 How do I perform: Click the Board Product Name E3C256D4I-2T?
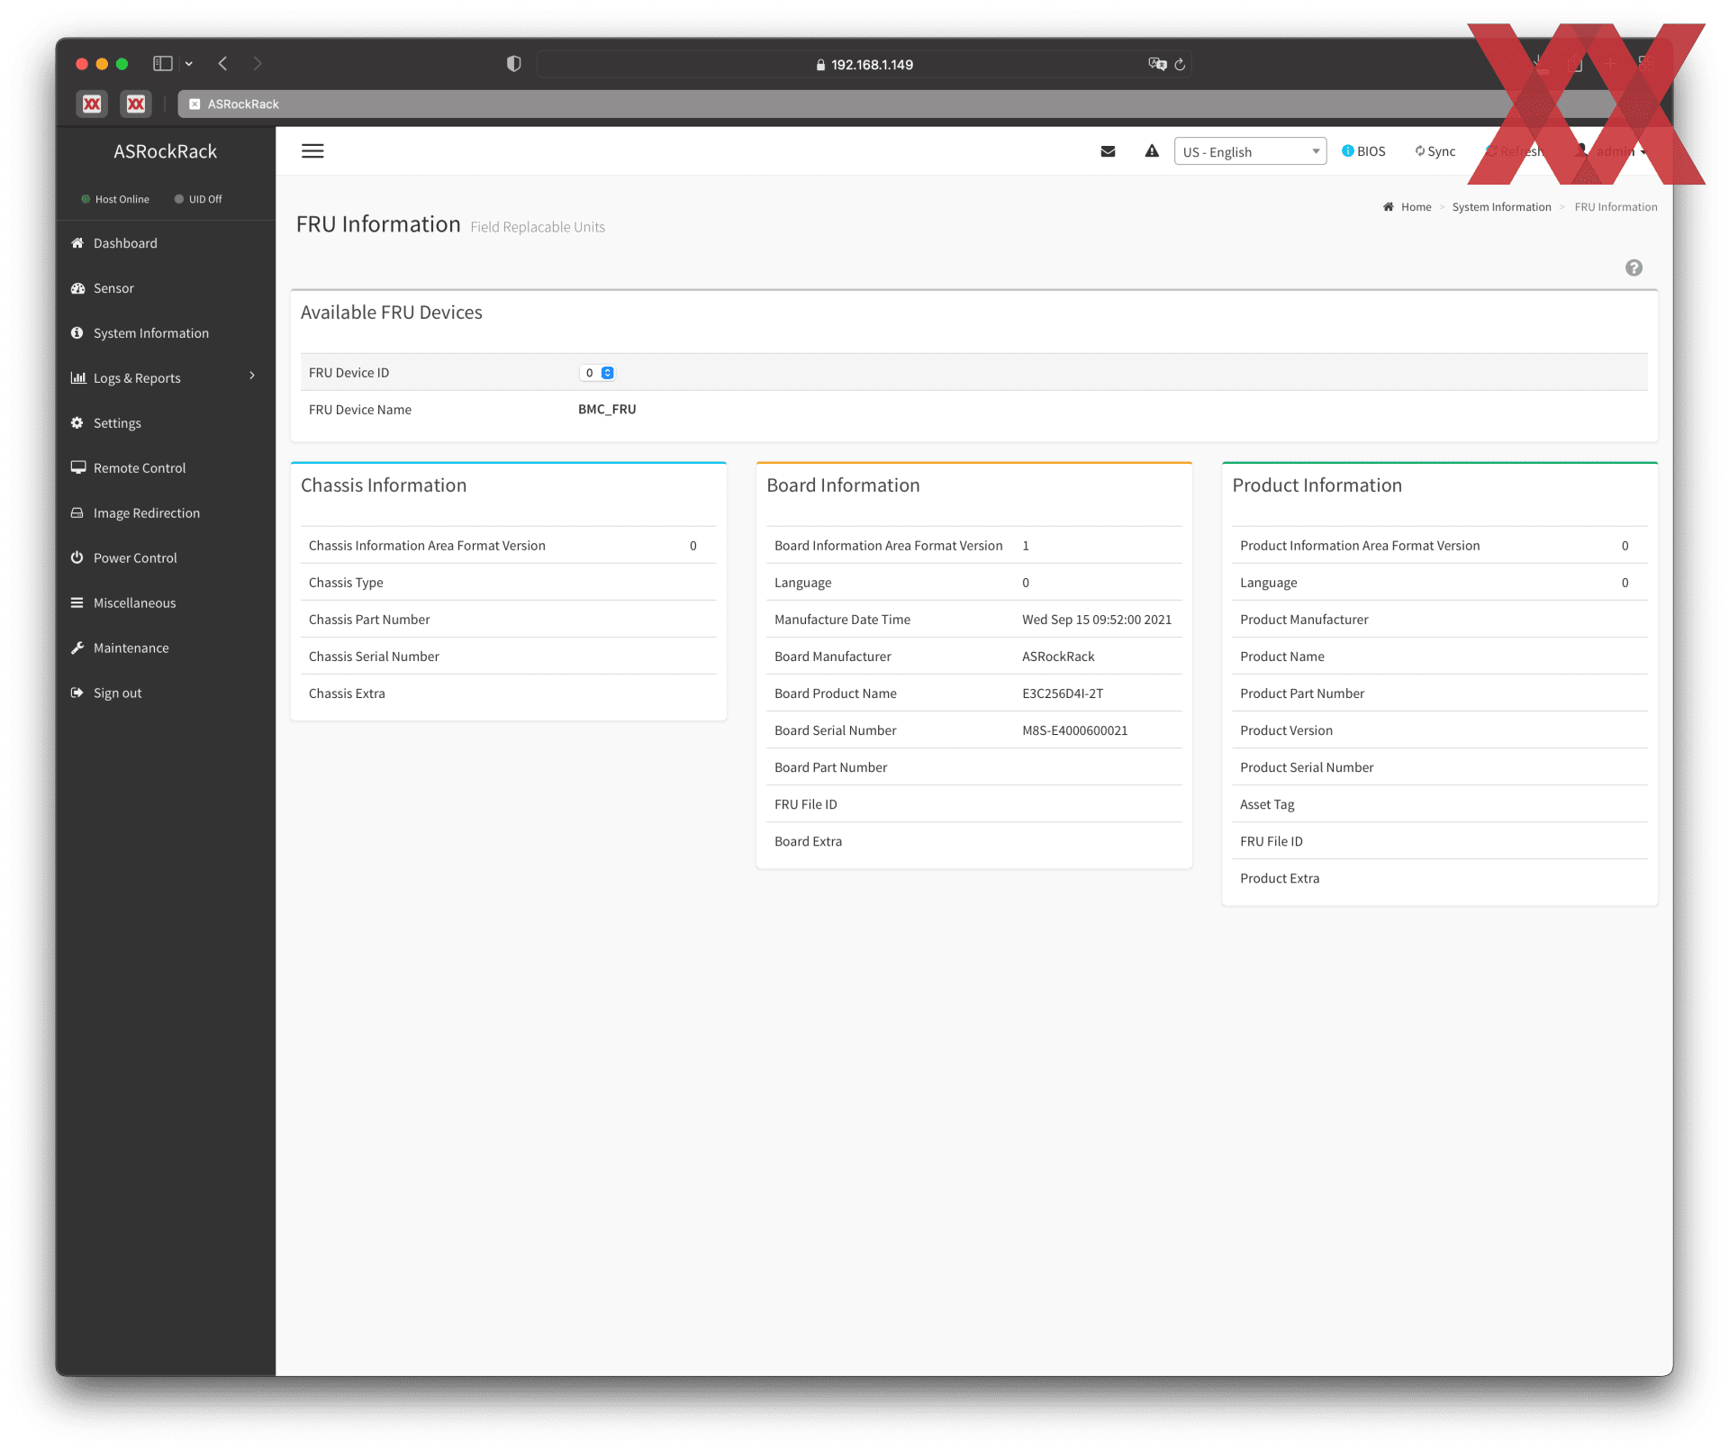1063,693
